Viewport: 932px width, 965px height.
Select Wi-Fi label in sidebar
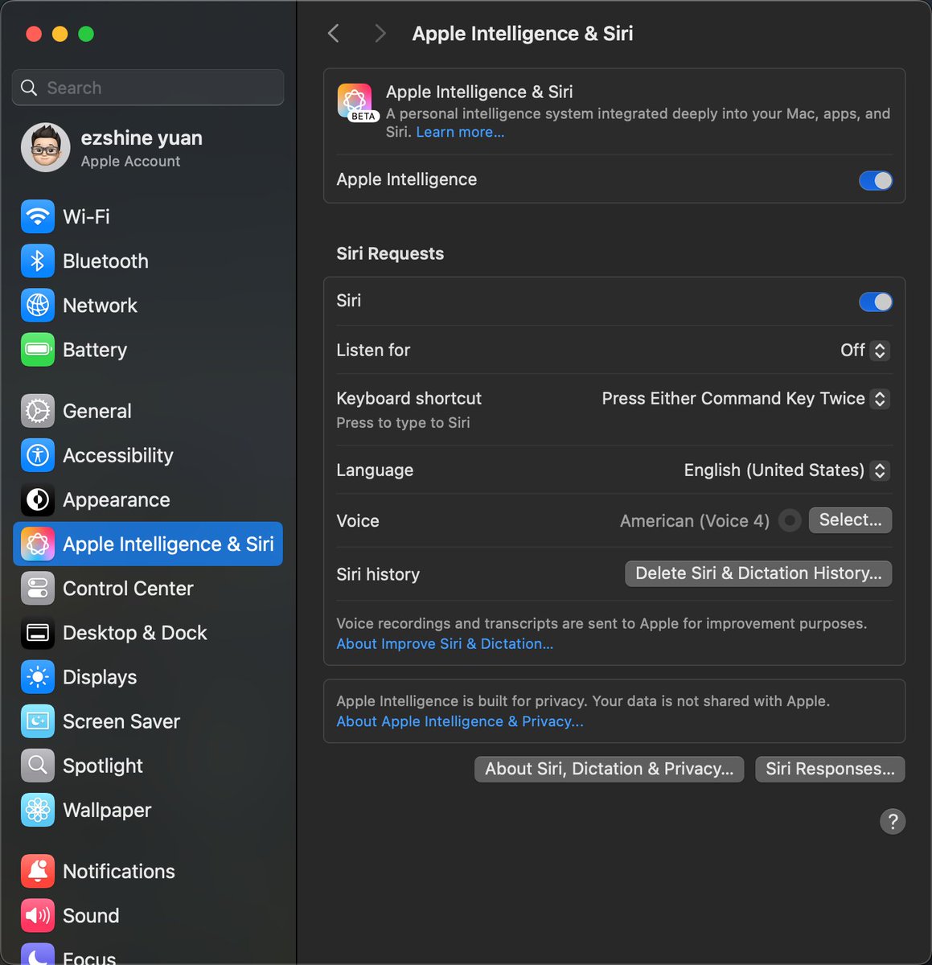[86, 216]
